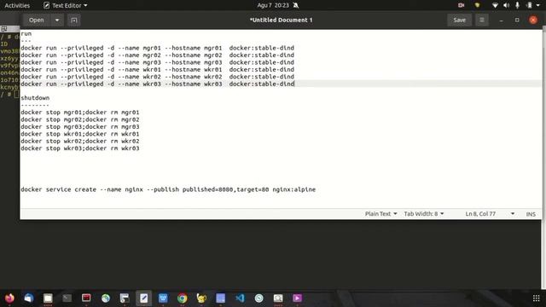
Task: Open the Text Editor app menu
Action: [x=65, y=5]
